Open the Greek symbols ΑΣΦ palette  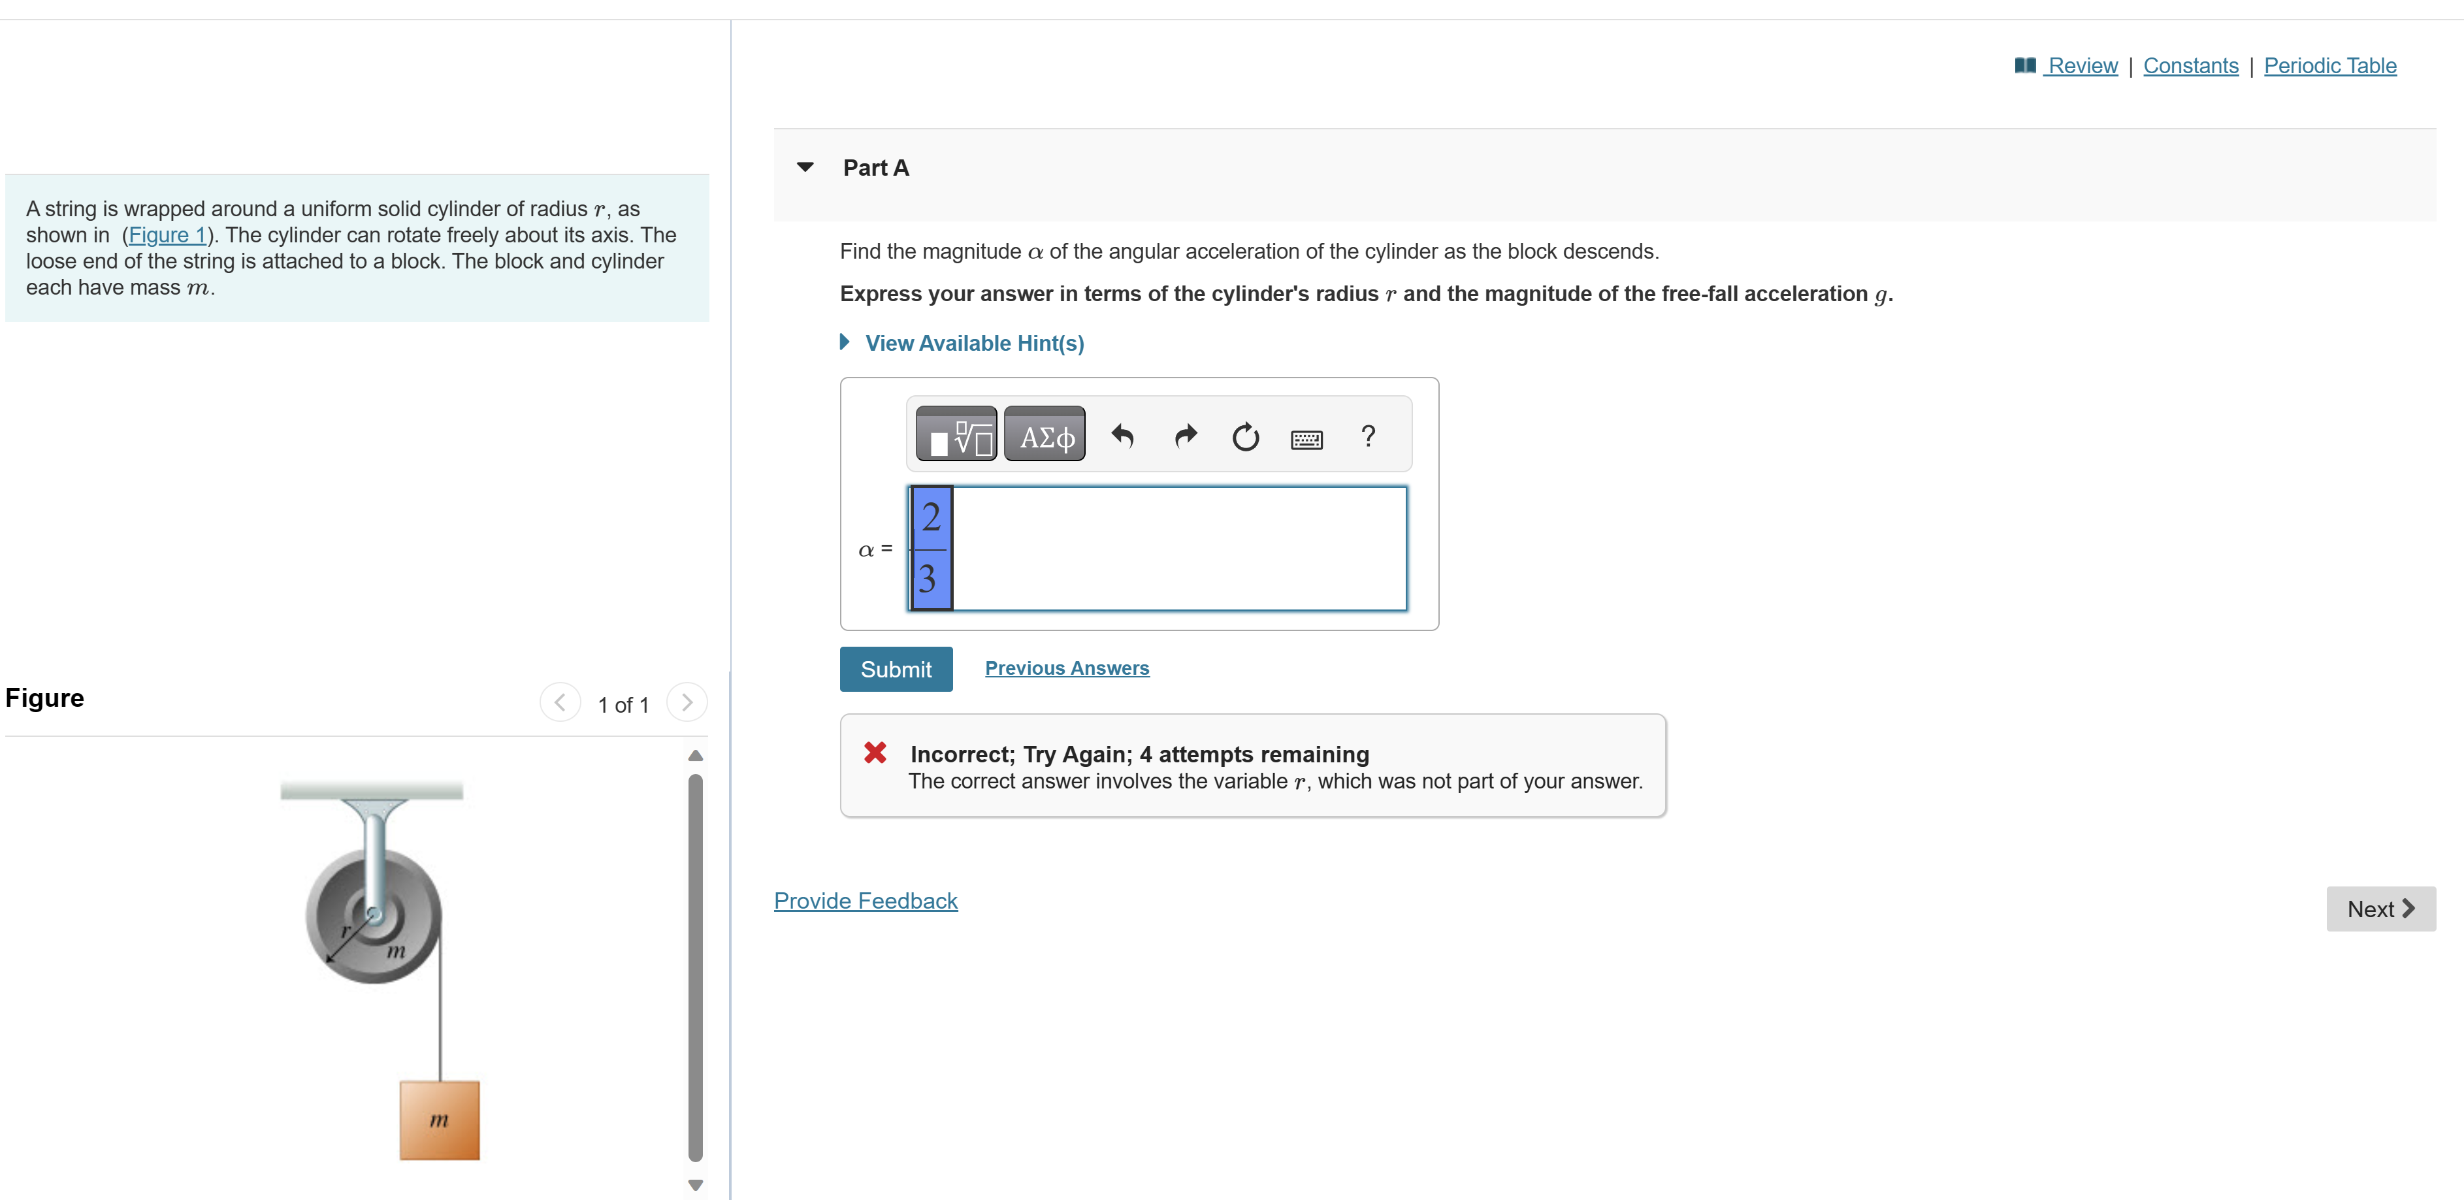(1045, 435)
